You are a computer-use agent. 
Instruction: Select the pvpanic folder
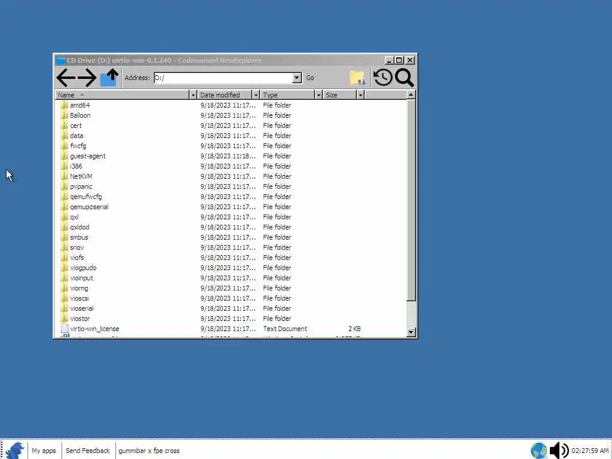81,186
